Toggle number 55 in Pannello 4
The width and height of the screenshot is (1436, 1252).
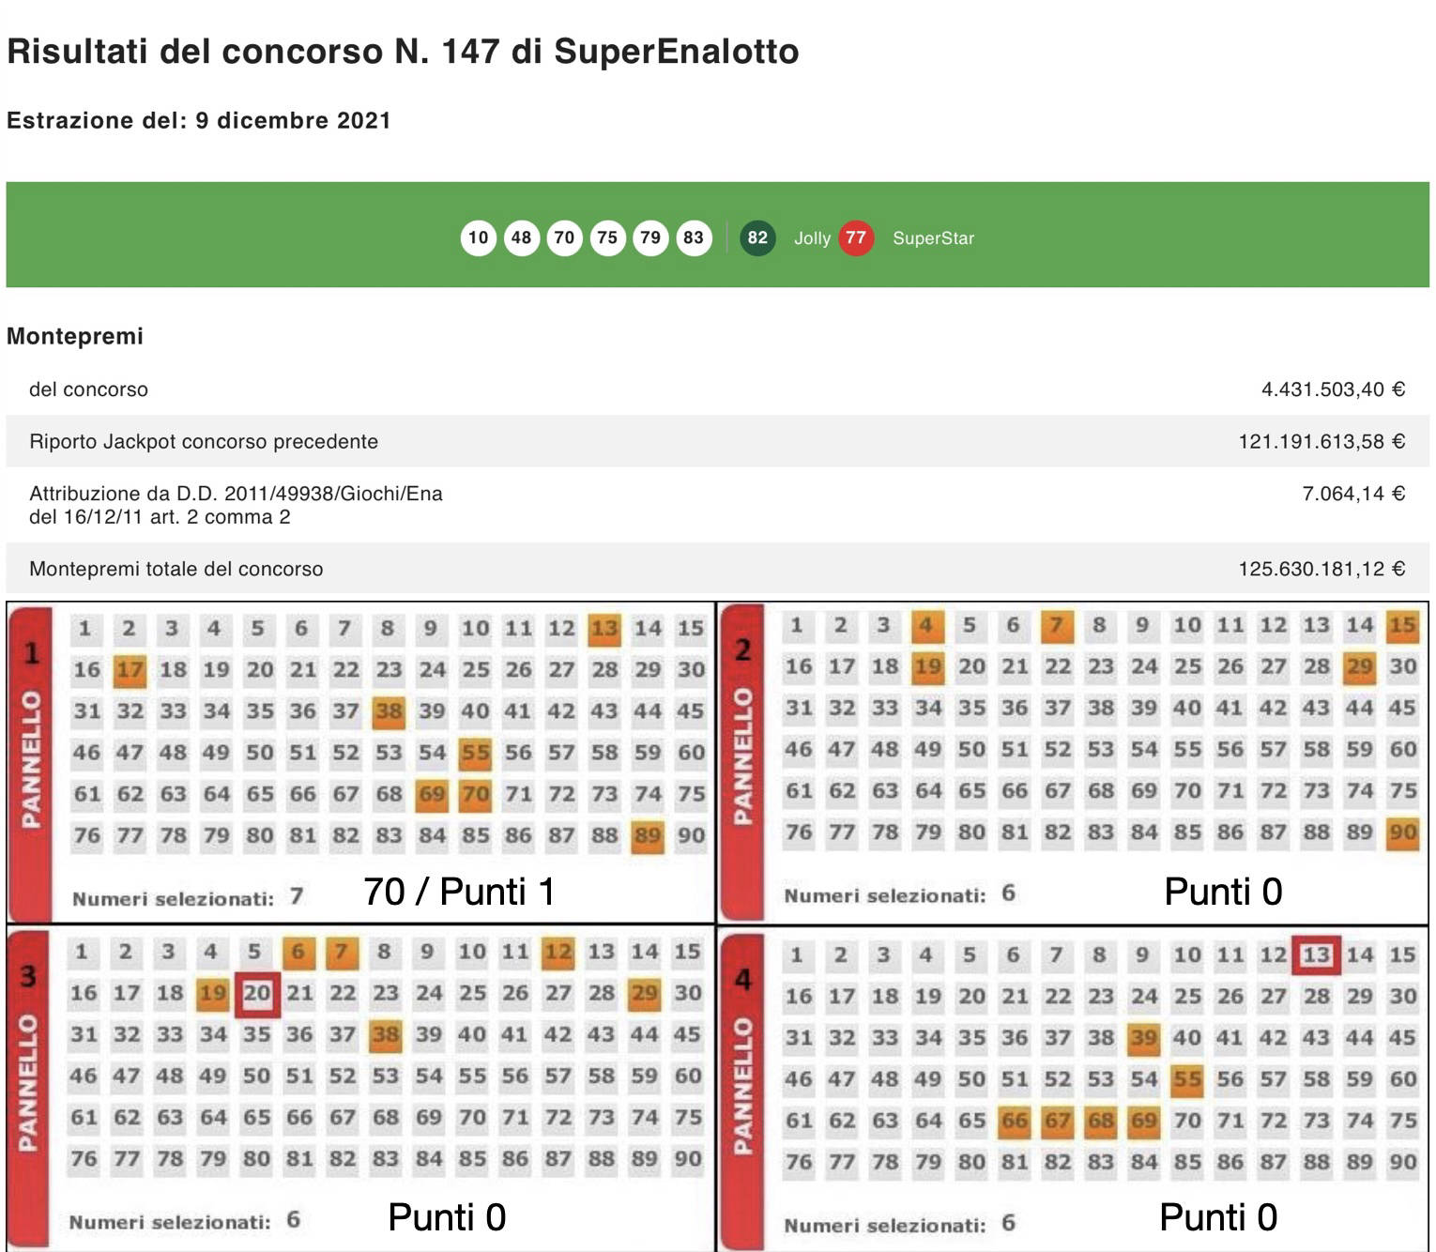1186,1079
